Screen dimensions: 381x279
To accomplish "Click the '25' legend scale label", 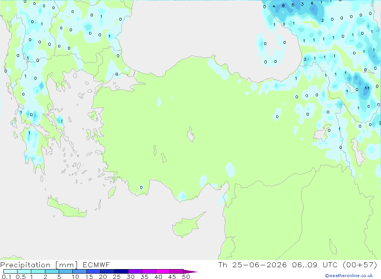I will [117, 277].
